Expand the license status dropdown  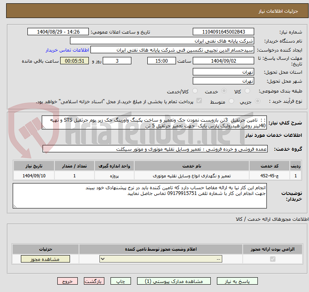[161, 259]
